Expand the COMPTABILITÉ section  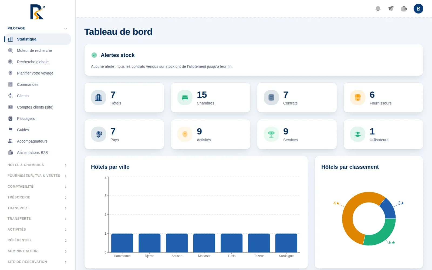tap(37, 187)
